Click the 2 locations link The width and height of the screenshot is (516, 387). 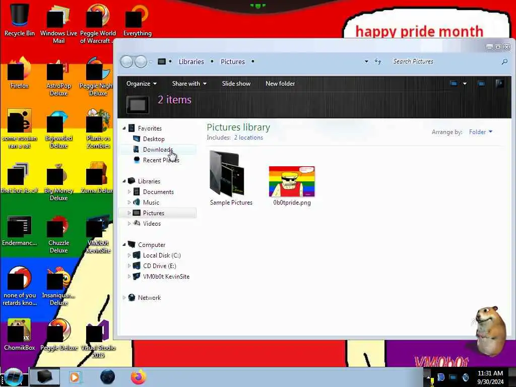pyautogui.click(x=248, y=138)
